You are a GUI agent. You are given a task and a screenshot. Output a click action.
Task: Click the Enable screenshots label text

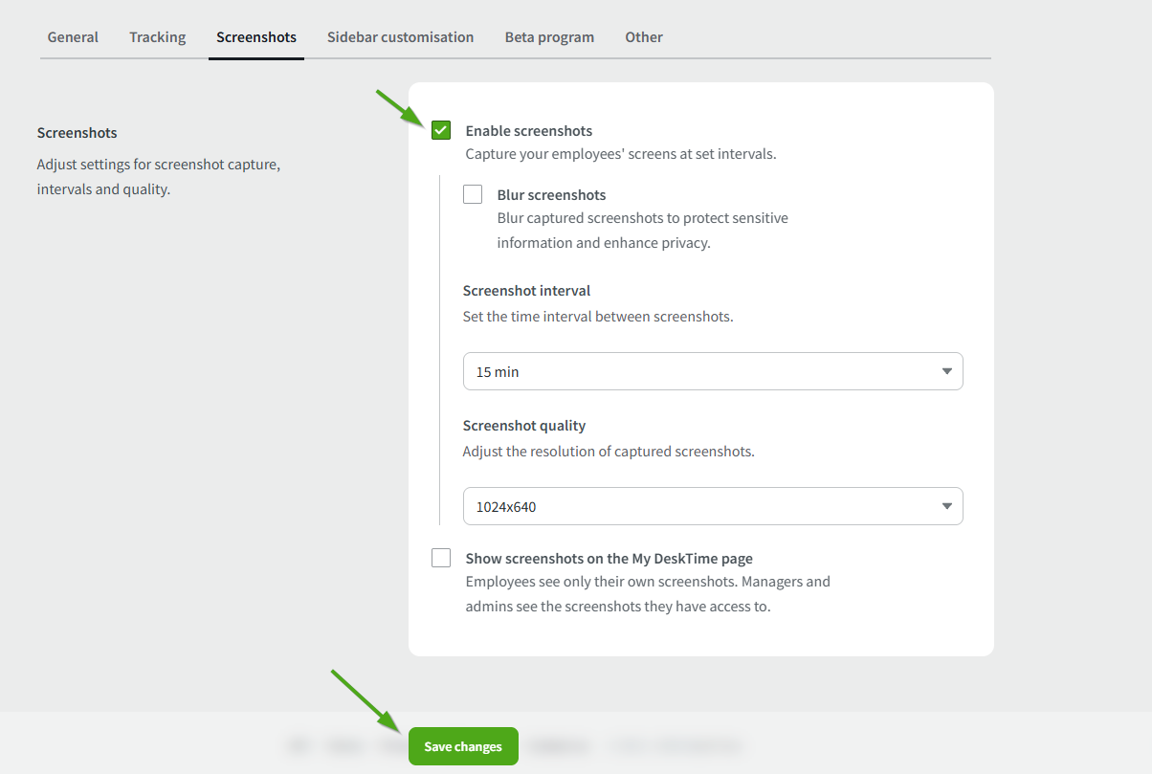click(528, 131)
